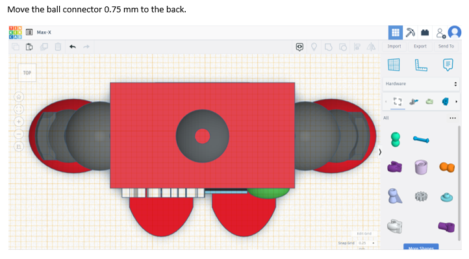The height and width of the screenshot is (259, 469).
Task: Click the Copy icon in toolbar
Action: pyautogui.click(x=15, y=47)
